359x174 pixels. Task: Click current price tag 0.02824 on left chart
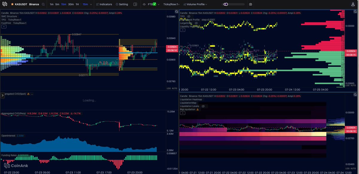tap(172, 47)
